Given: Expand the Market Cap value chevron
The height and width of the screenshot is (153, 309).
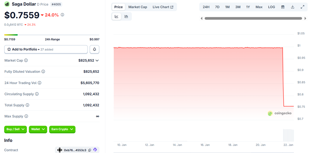Looking at the screenshot, I should pyautogui.click(x=97, y=61).
